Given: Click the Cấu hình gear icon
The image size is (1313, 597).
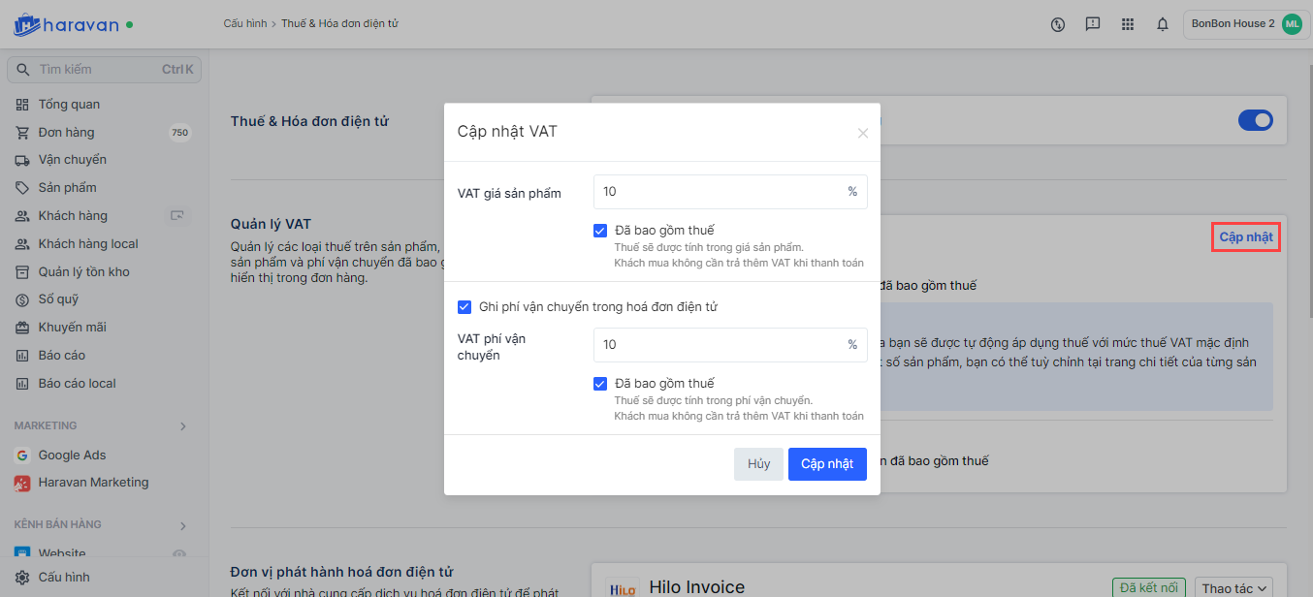Looking at the screenshot, I should tap(22, 578).
